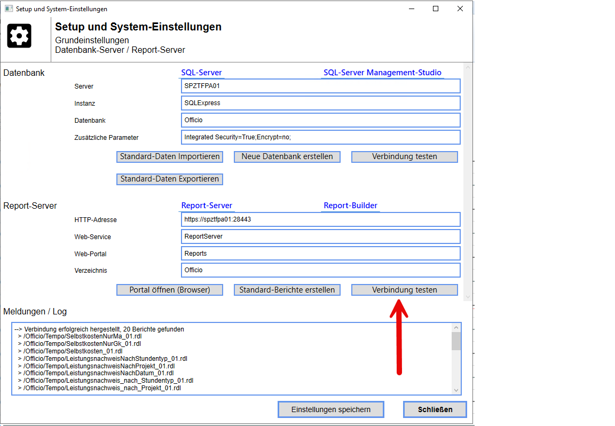Open the SQL-Server link
Viewport: 615px width, 426px height.
click(x=201, y=73)
